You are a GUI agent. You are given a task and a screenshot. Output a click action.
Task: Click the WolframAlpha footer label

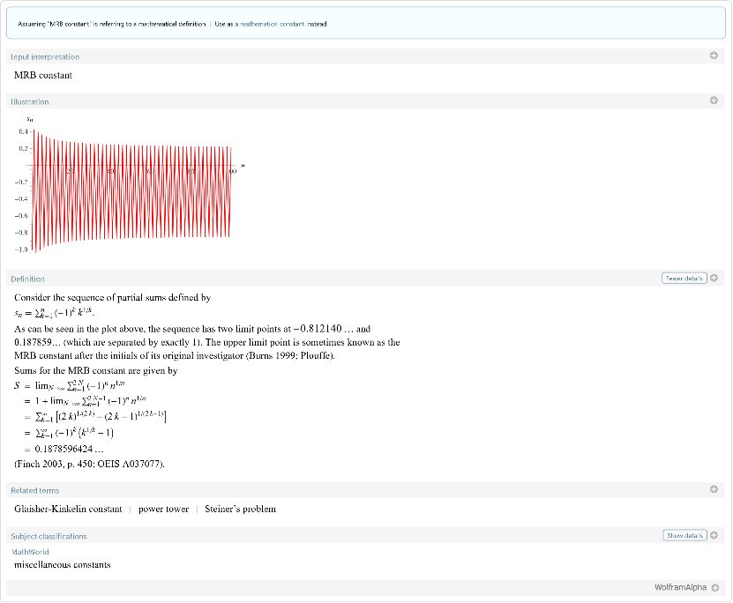pyautogui.click(x=680, y=588)
